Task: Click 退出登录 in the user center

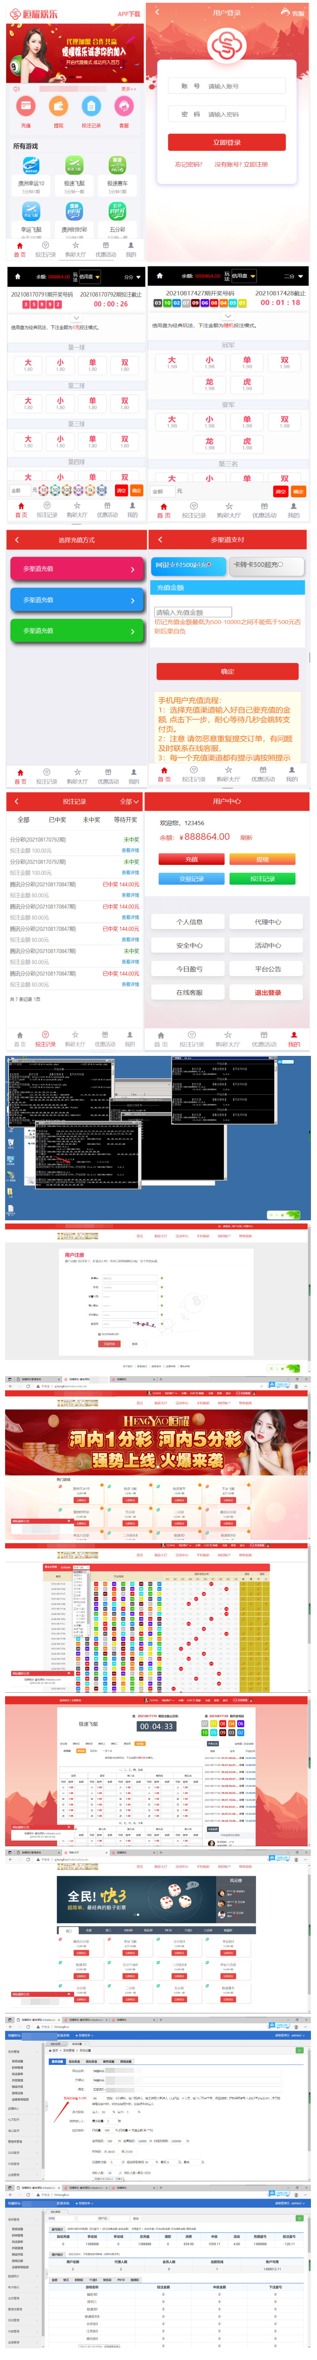Action: pos(268,992)
